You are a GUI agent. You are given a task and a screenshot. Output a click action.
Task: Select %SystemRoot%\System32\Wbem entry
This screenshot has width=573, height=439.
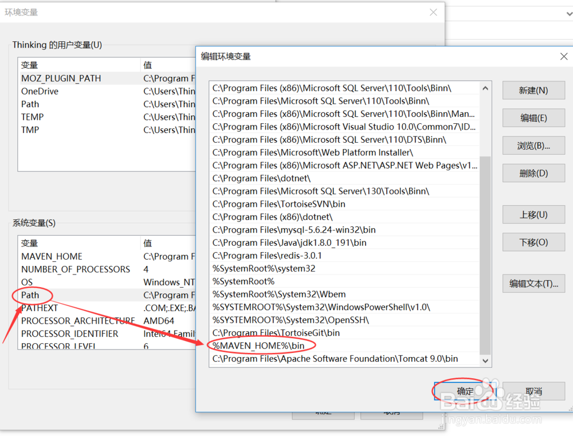point(344,294)
